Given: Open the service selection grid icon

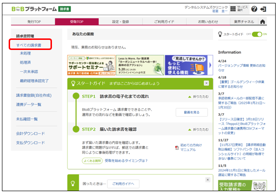Looking at the screenshot, I should (x=233, y=9).
